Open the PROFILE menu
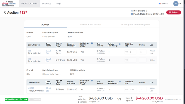 coord(47,4)
